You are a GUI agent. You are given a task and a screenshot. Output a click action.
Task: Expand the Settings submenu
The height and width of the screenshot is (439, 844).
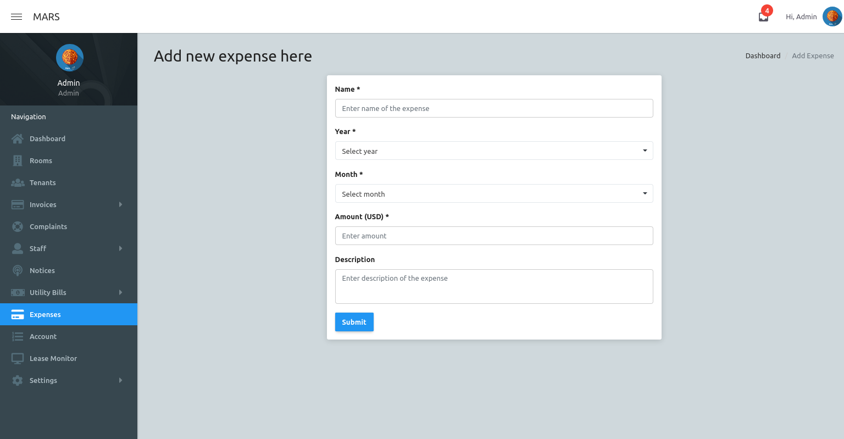coord(120,380)
